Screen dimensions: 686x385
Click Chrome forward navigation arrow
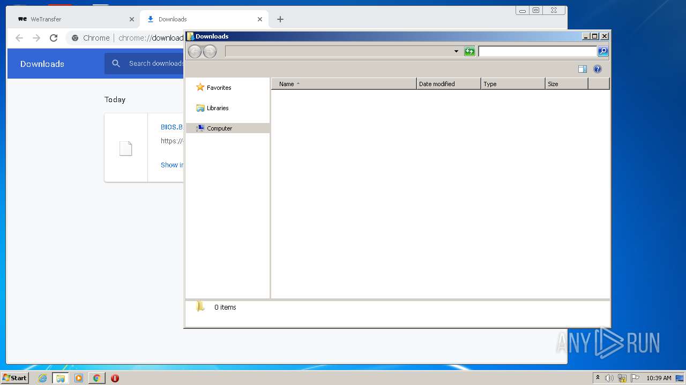[x=36, y=38]
